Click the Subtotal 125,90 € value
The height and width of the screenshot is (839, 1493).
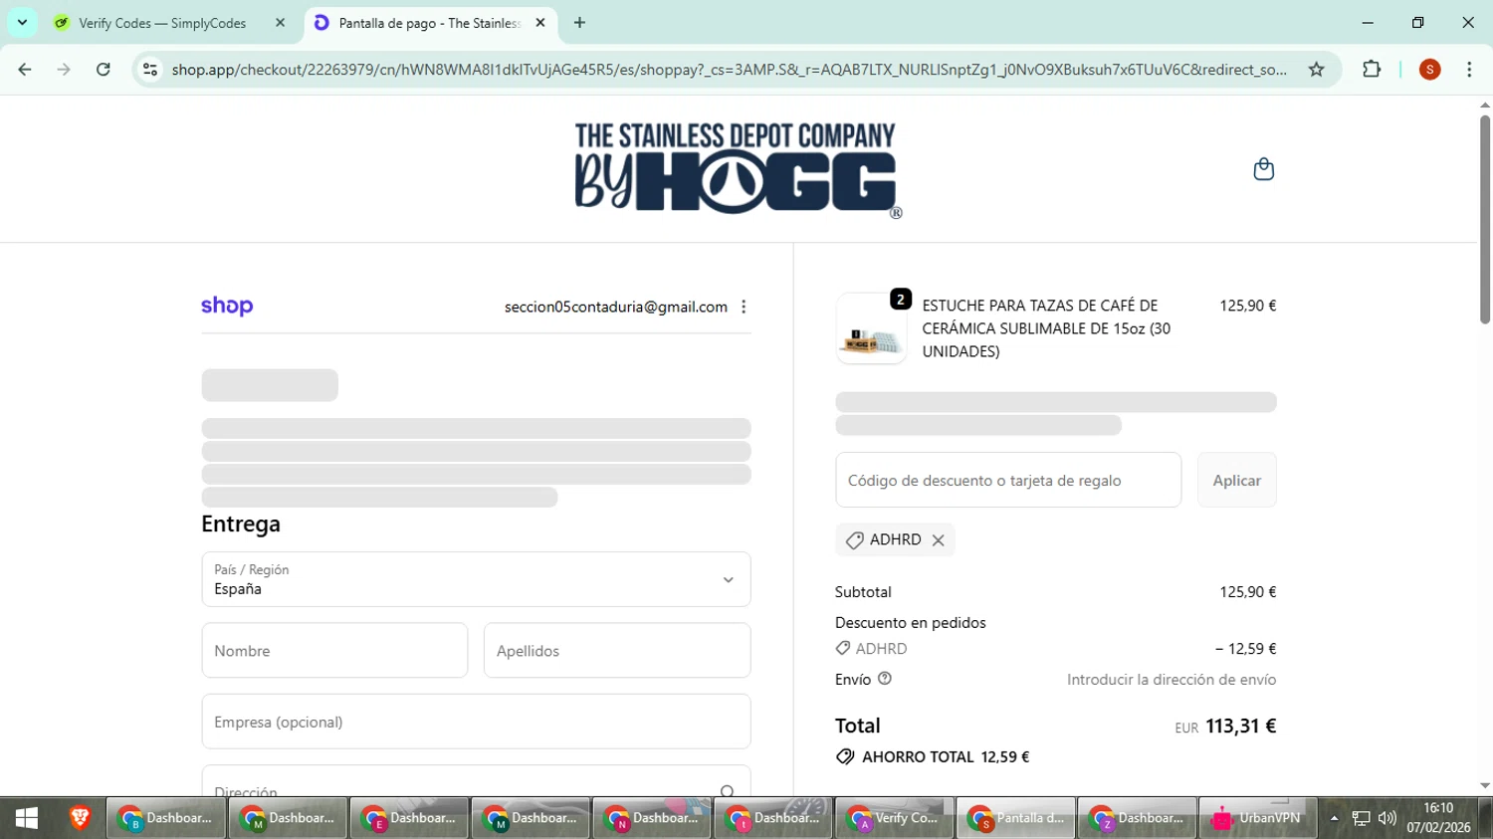click(1248, 592)
